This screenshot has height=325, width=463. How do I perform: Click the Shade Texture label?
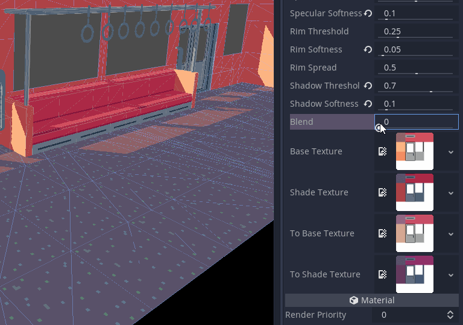[x=319, y=192]
